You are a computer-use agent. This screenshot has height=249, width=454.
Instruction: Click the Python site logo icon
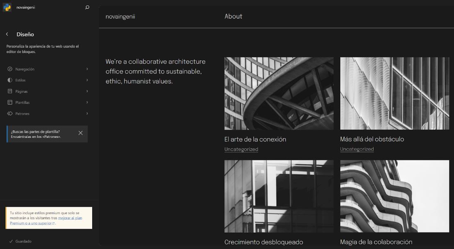pos(7,7)
